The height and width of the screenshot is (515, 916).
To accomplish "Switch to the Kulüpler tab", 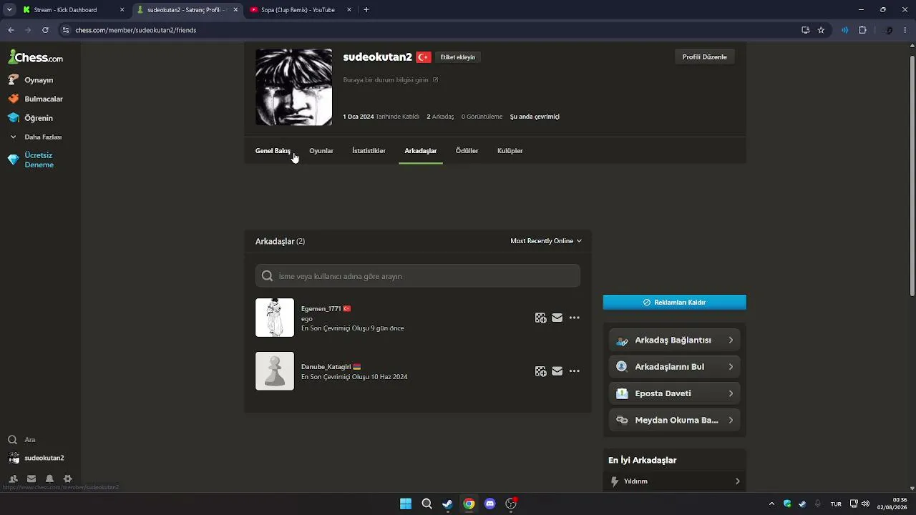I will click(x=510, y=151).
